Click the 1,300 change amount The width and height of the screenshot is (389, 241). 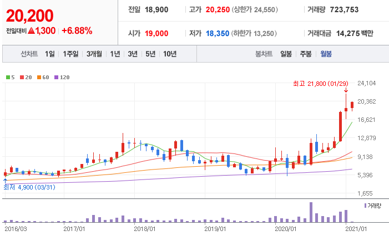pyautogui.click(x=46, y=30)
